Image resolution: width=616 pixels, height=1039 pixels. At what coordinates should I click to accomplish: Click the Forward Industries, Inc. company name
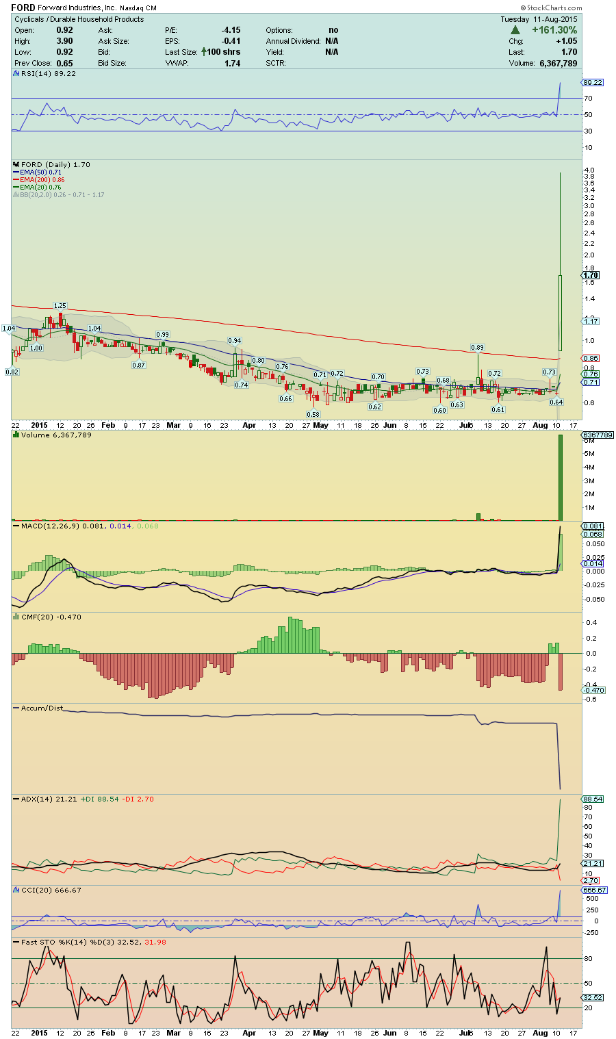[x=77, y=8]
